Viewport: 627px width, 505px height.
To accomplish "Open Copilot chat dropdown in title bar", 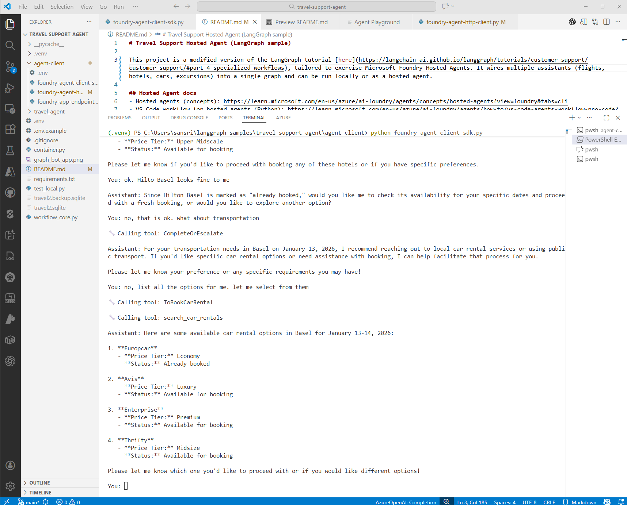I will click(x=453, y=7).
